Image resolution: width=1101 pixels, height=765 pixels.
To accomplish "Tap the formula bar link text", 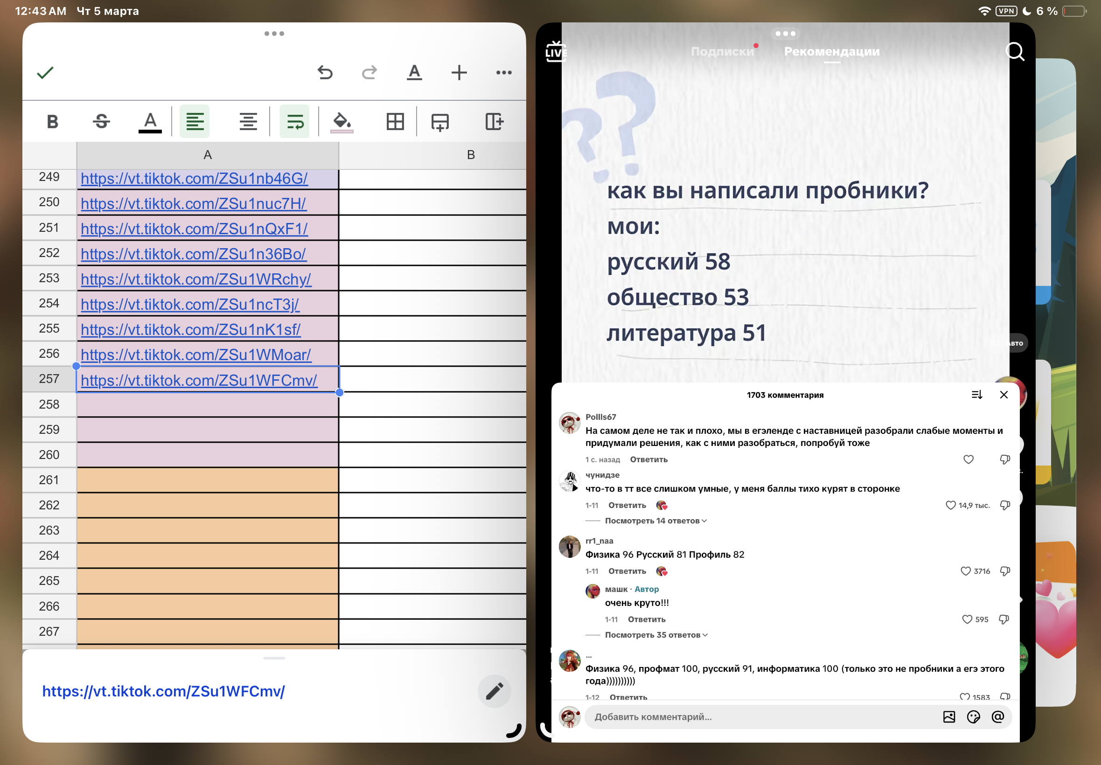I will coord(163,691).
